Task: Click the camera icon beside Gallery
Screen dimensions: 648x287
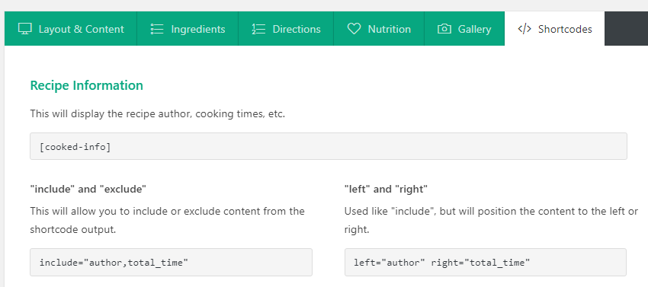Action: point(444,29)
